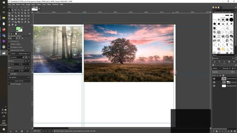Select the Paintbrush tool
This screenshot has width=237, height=133.
(x=28, y=19)
